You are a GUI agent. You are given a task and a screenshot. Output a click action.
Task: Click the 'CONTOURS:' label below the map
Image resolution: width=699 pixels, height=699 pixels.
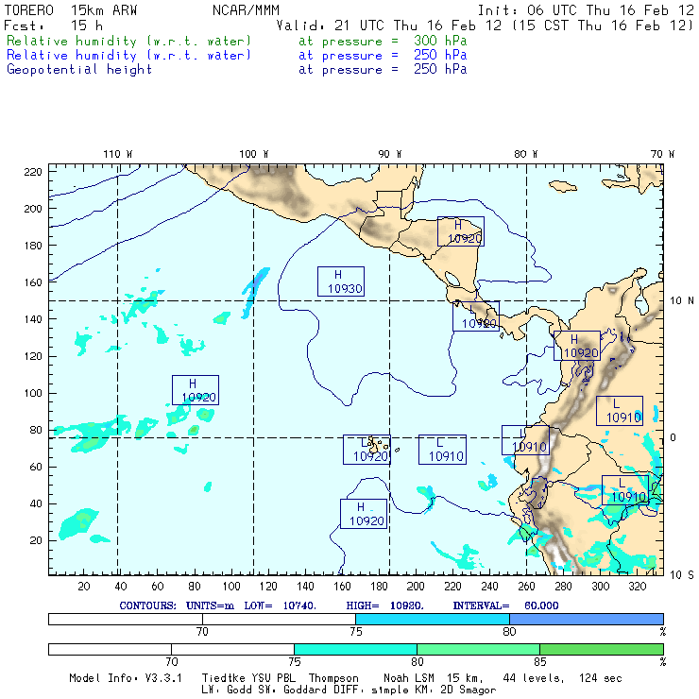click(147, 605)
